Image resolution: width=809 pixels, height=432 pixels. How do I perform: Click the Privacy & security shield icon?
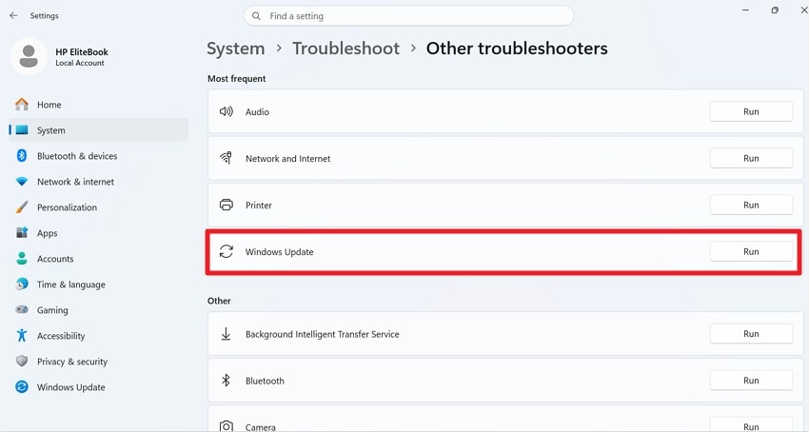(x=22, y=362)
